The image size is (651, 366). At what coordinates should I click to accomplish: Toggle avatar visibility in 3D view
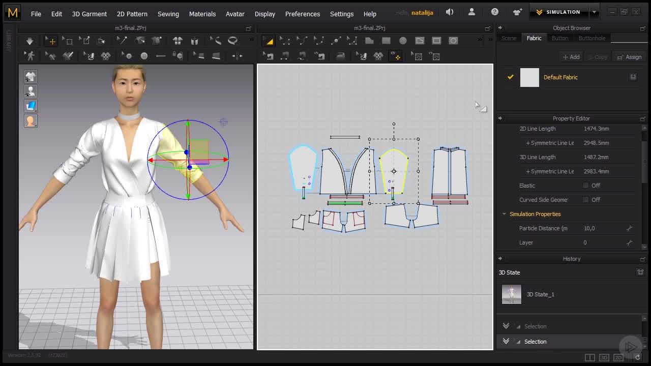31,91
